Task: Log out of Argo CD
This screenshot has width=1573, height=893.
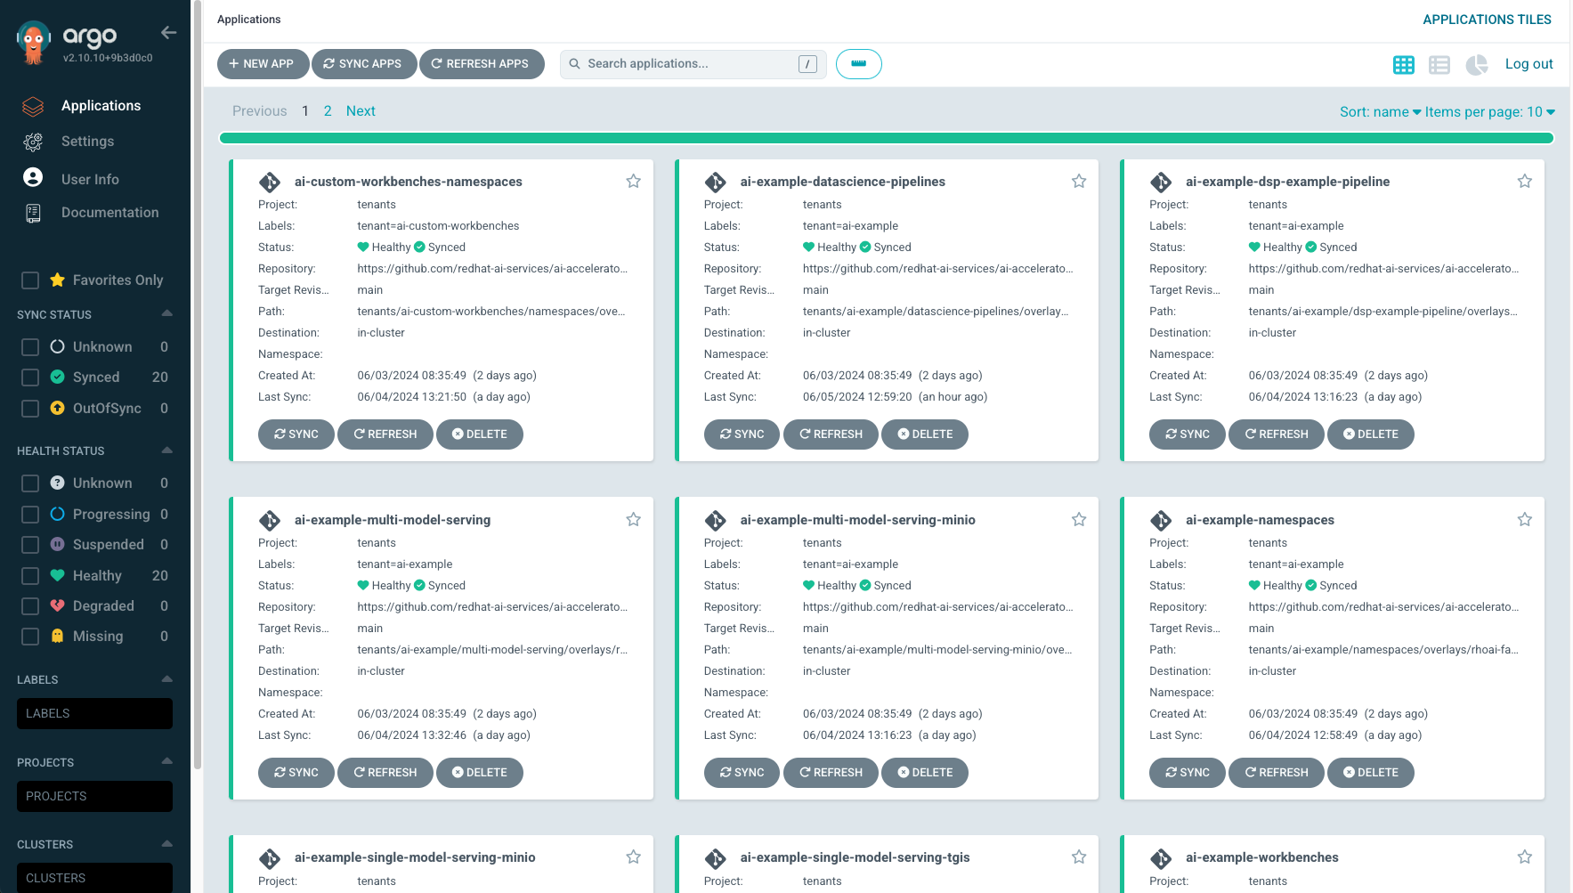Action: click(x=1528, y=64)
